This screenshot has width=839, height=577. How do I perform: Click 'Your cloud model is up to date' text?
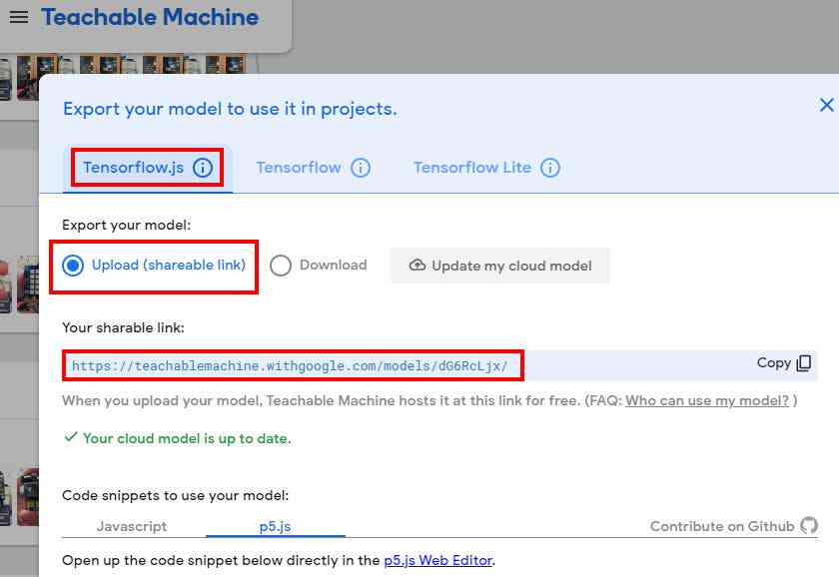[x=187, y=438]
